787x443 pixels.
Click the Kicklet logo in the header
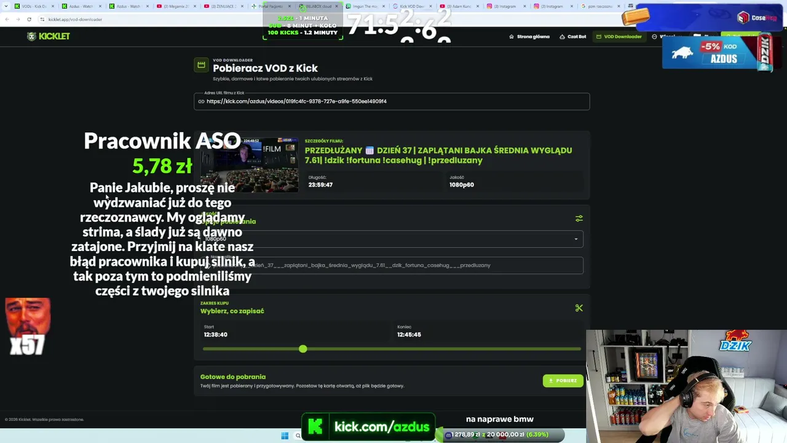pyautogui.click(x=49, y=36)
